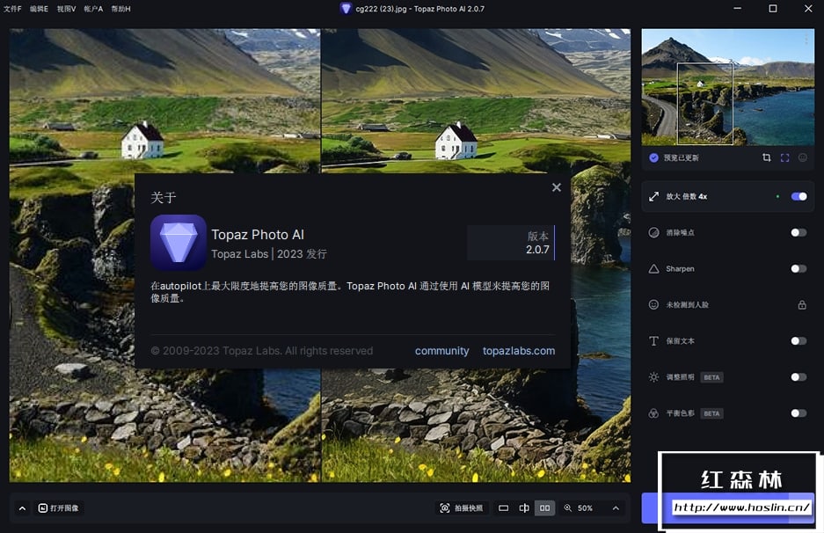Open the 编辑E menu
Image resolution: width=824 pixels, height=533 pixels.
(x=39, y=9)
